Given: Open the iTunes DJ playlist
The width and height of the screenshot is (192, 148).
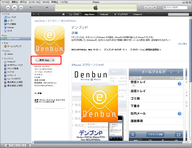Looking at the screenshot, I should point(10,62).
